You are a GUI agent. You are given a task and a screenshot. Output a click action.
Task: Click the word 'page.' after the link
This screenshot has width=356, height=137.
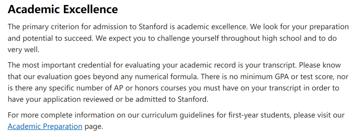point(94,126)
